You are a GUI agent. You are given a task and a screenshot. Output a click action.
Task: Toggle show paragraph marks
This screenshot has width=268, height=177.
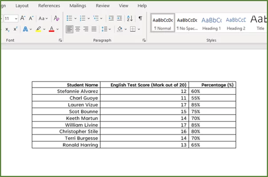140,18
